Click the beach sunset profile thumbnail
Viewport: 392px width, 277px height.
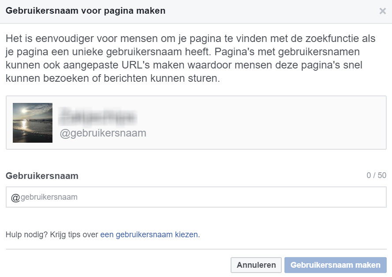tap(33, 123)
